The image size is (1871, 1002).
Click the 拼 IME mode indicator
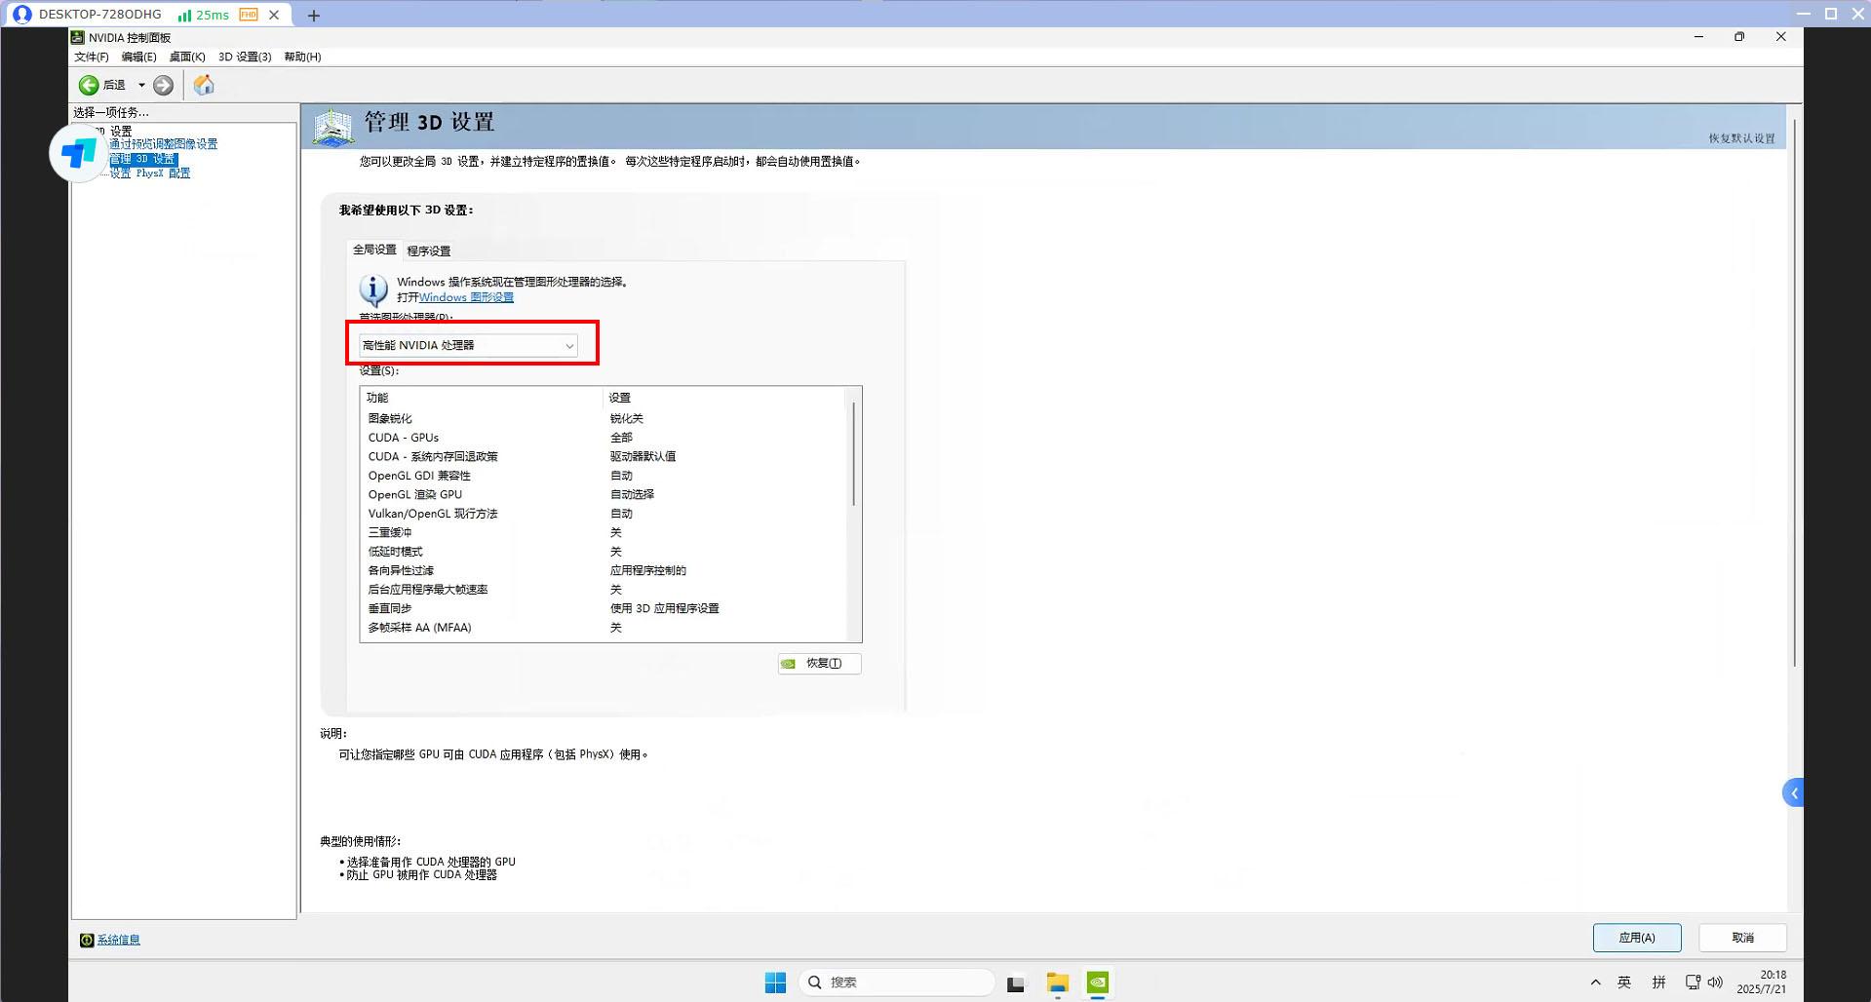pos(1658,983)
